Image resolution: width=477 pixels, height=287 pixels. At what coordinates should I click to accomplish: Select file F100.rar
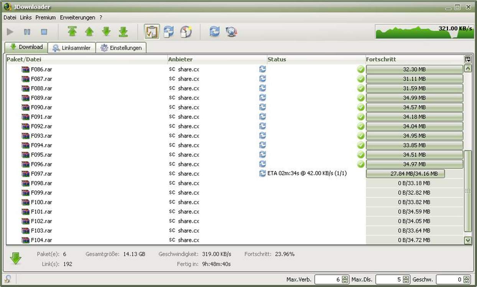[x=41, y=202]
